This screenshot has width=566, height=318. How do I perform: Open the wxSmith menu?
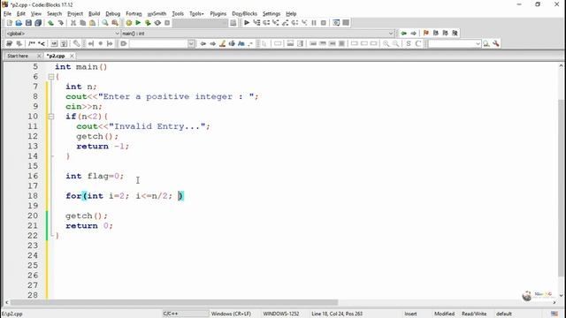(x=157, y=14)
